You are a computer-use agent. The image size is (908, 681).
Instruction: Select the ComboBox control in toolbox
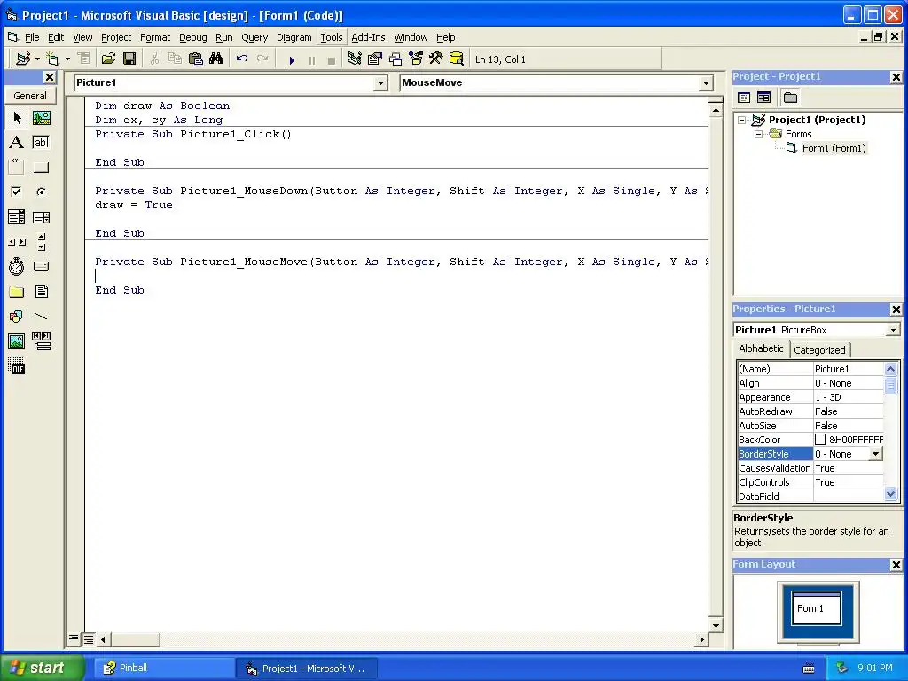[x=17, y=217]
